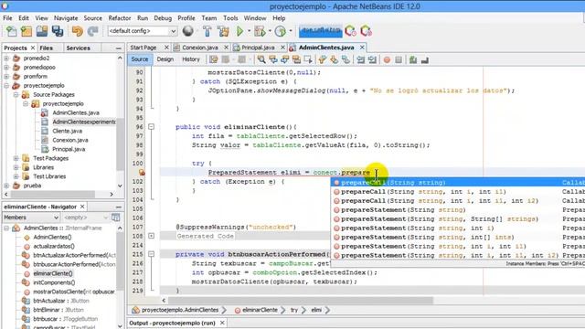The height and width of the screenshot is (329, 585).
Task: Open the default config combo box
Action: point(143,31)
